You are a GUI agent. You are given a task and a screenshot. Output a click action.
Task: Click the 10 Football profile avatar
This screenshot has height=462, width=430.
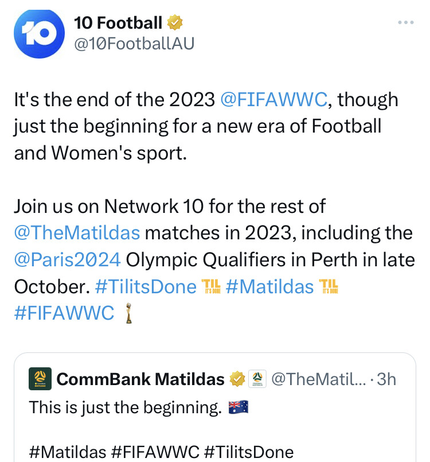(x=37, y=34)
